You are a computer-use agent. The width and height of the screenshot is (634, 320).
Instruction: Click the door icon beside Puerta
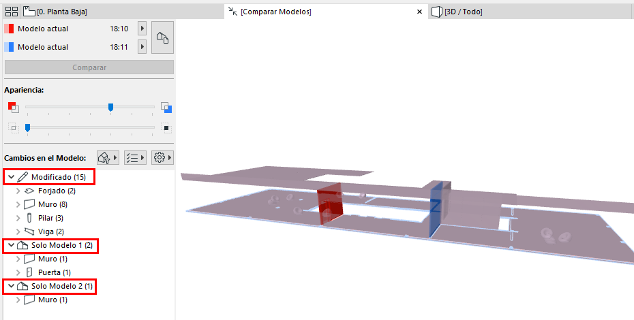(x=29, y=272)
